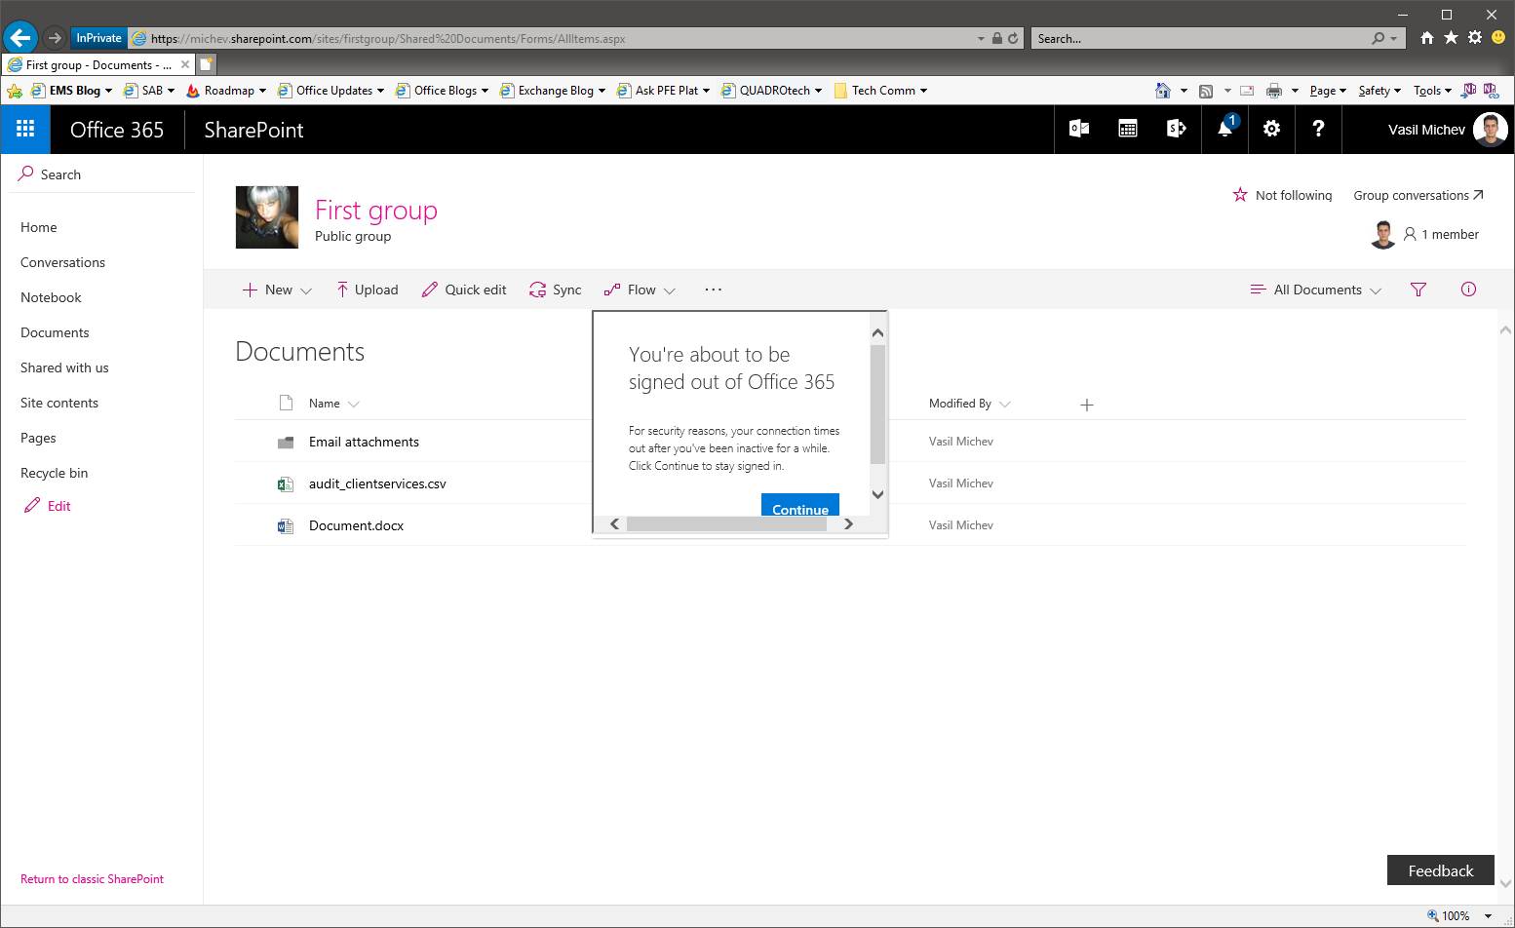The height and width of the screenshot is (928, 1515).
Task: Open the All Documents view dropdown
Action: tap(1376, 290)
